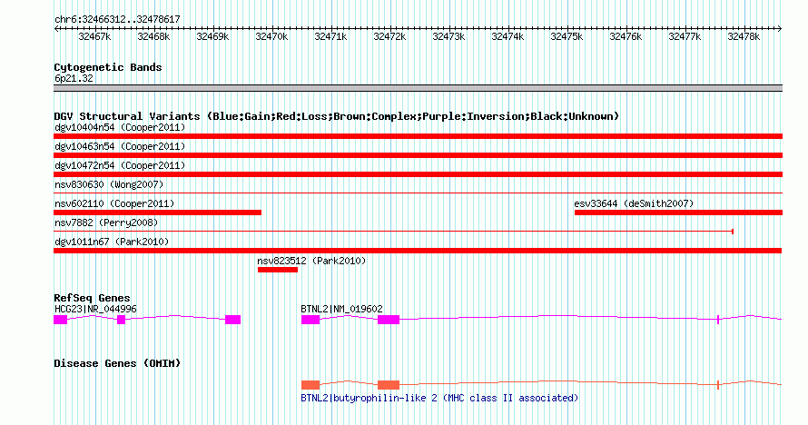Open the dgv10472n54 (Cooper2011) variant label
The width and height of the screenshot is (808, 425).
tap(120, 165)
